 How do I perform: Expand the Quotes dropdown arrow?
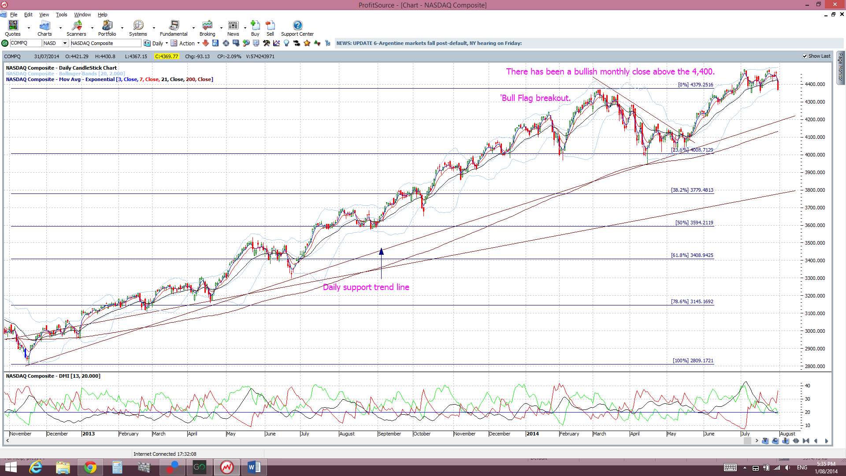point(29,28)
